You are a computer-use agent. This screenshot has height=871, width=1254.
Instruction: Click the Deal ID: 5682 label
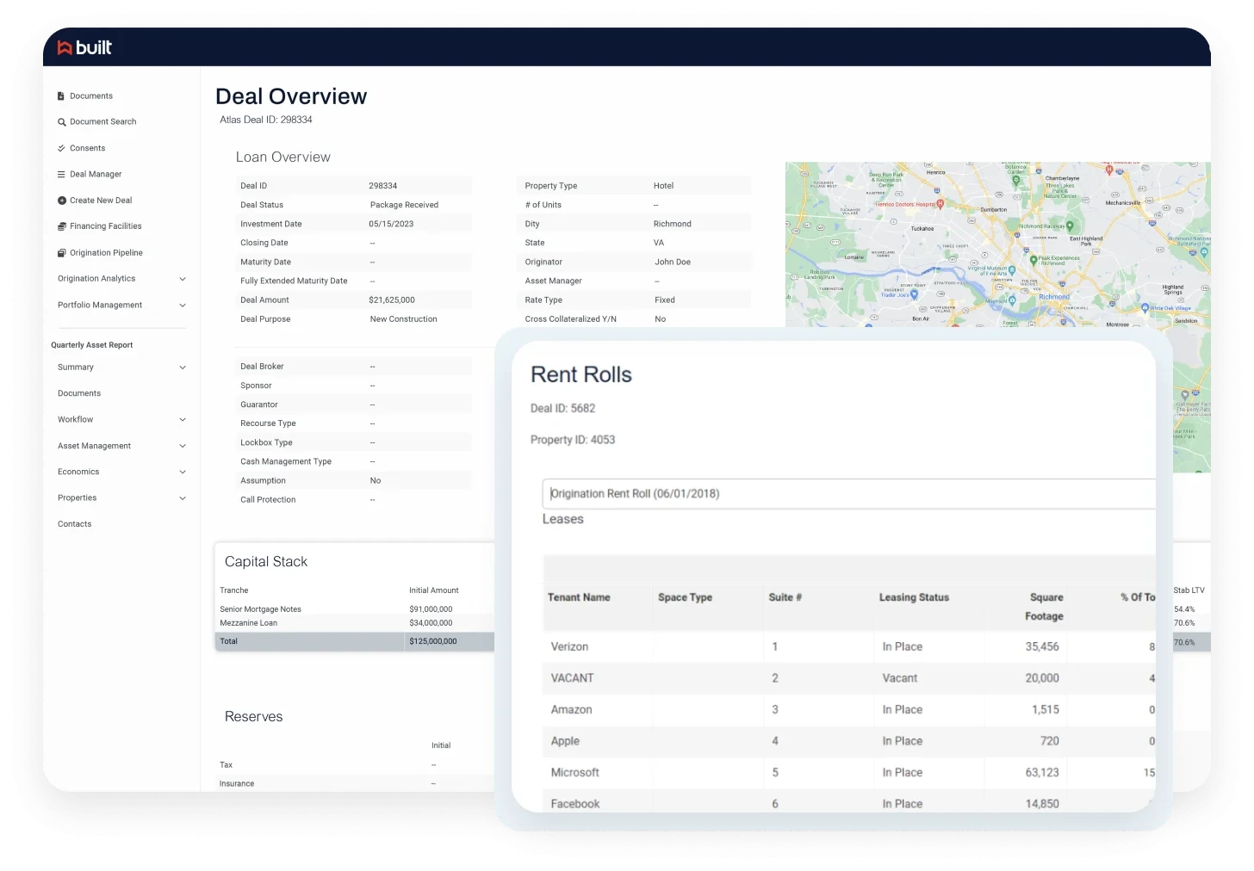coord(562,409)
